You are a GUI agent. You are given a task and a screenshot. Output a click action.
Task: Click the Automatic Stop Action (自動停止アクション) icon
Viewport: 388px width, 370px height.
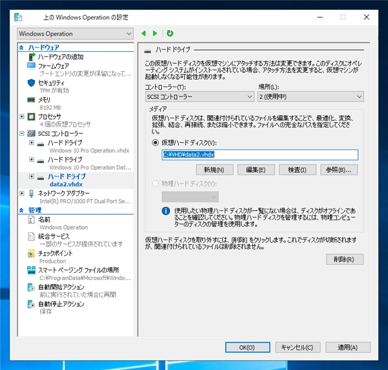coord(31,304)
